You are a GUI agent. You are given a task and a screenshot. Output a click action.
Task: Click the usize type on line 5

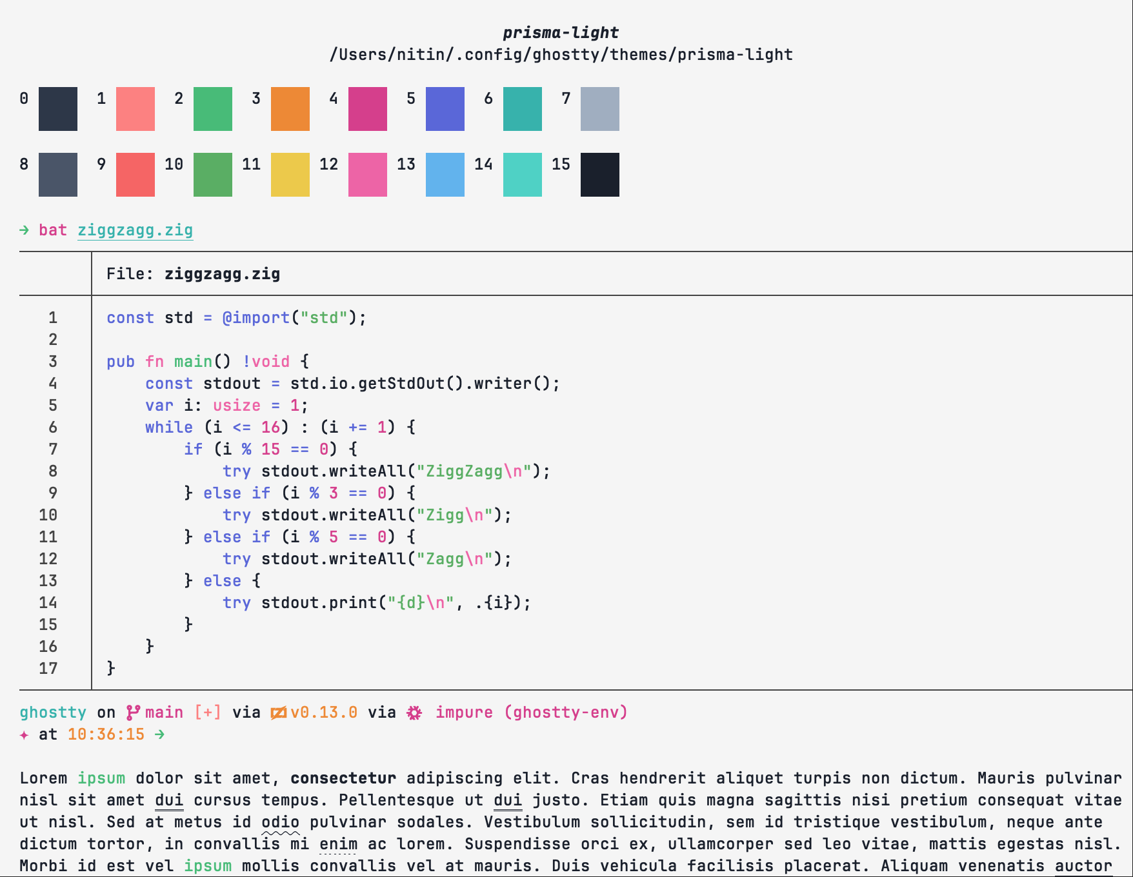237,406
